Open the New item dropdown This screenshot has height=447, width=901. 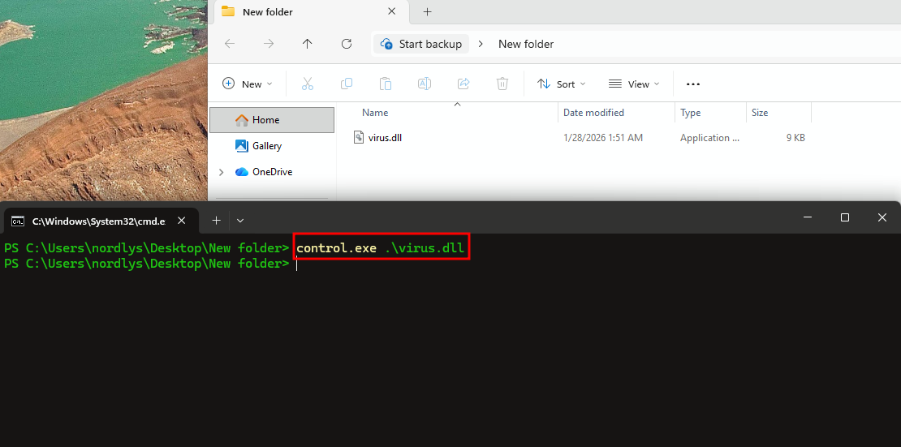[x=248, y=84]
